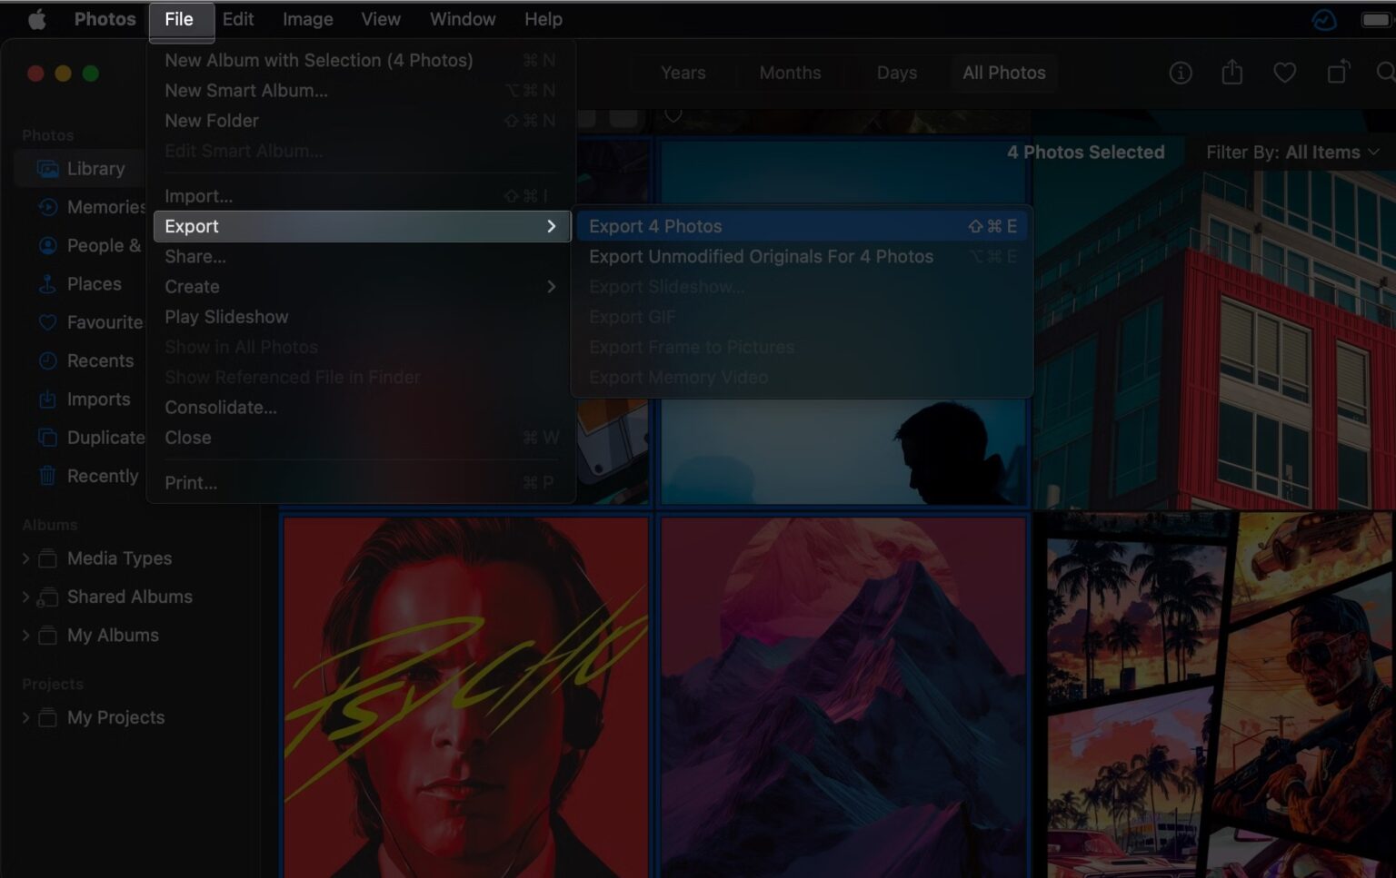Switch to the Months tab
1396x878 pixels.
[x=790, y=73]
